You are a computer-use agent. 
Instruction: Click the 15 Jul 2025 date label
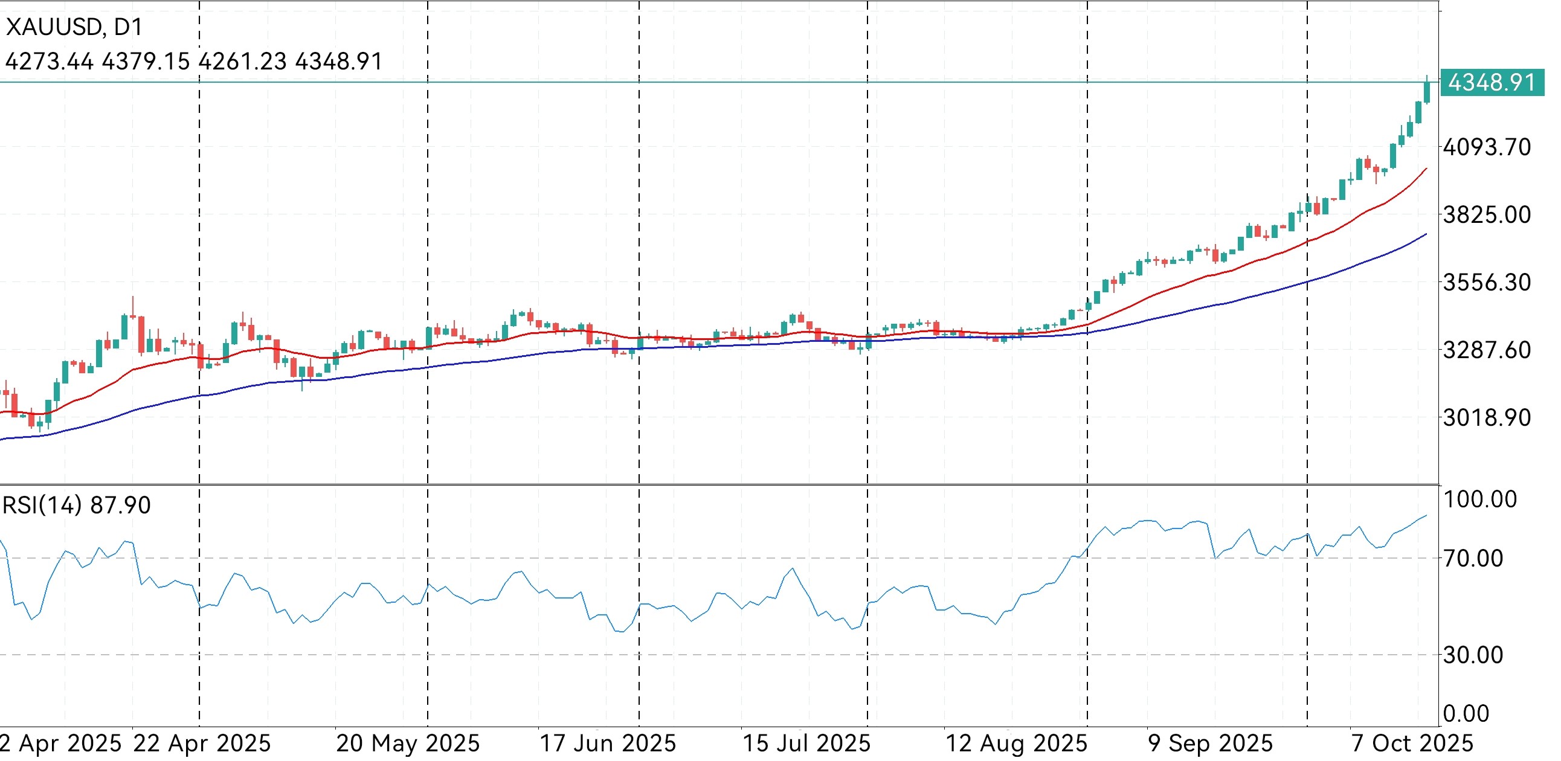pos(806,743)
